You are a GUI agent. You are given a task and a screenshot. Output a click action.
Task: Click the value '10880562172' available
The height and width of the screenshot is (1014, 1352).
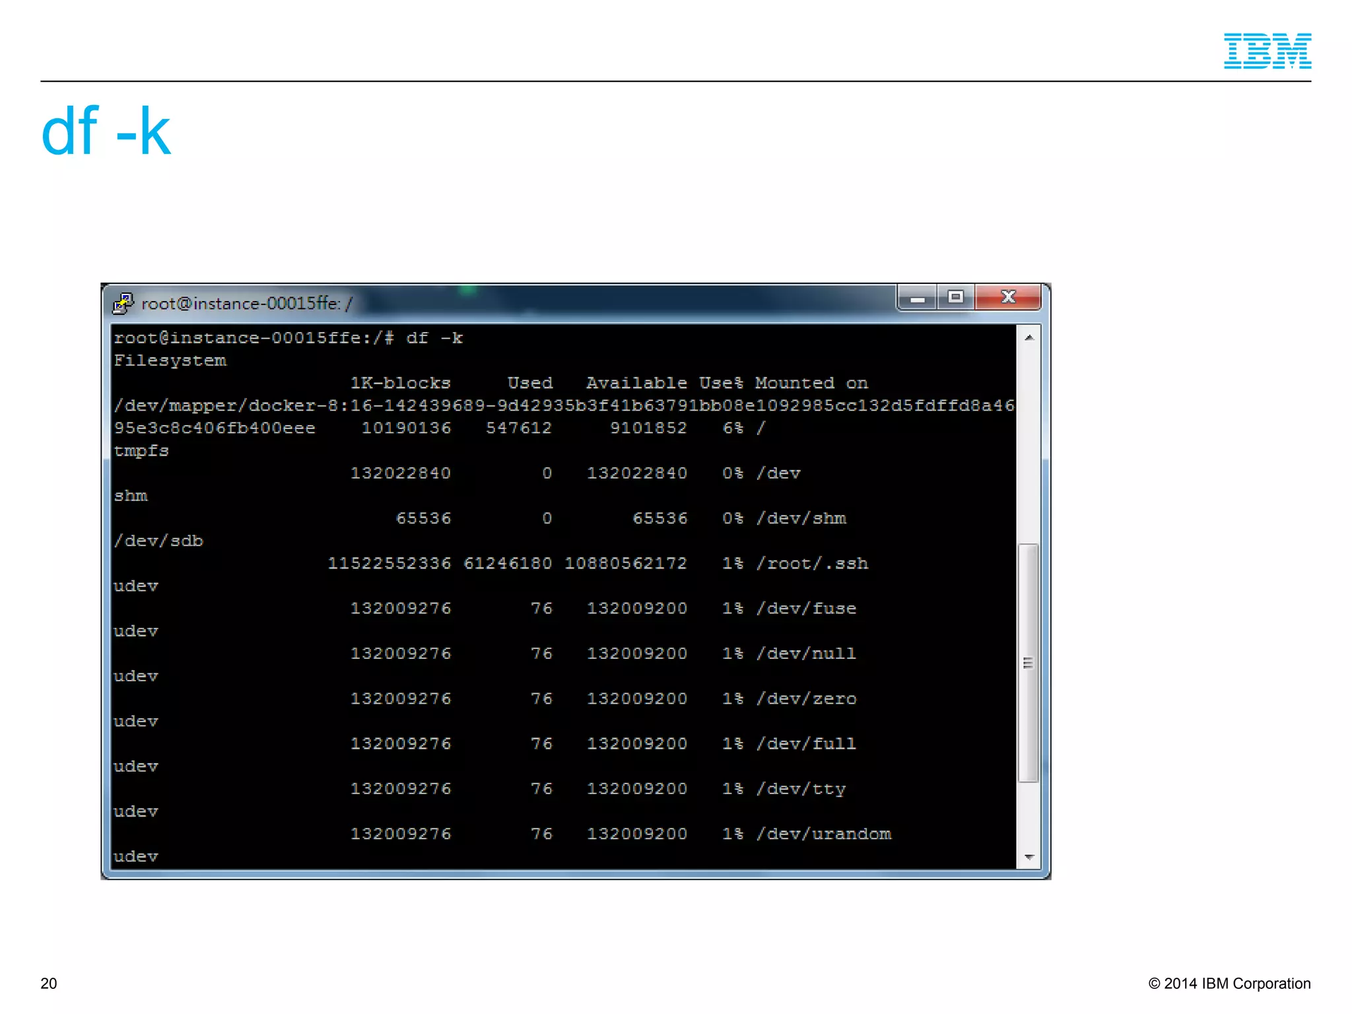click(x=626, y=563)
